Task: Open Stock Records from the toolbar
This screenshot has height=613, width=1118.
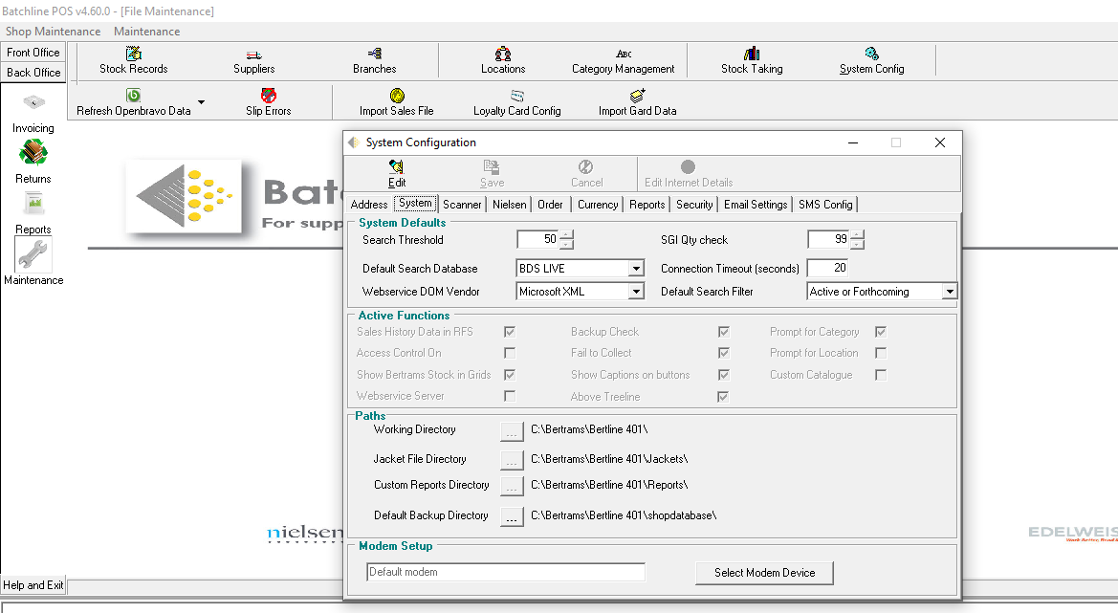Action: (133, 60)
